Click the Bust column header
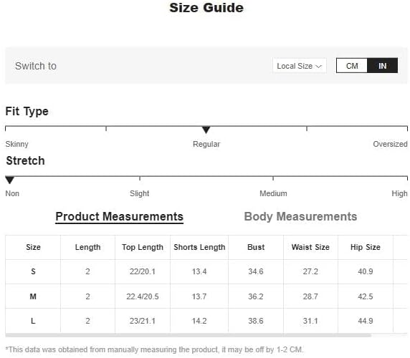Viewport: 410px width, 358px height. 256,247
